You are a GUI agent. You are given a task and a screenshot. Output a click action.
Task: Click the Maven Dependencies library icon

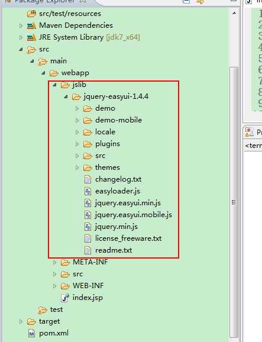click(31, 25)
